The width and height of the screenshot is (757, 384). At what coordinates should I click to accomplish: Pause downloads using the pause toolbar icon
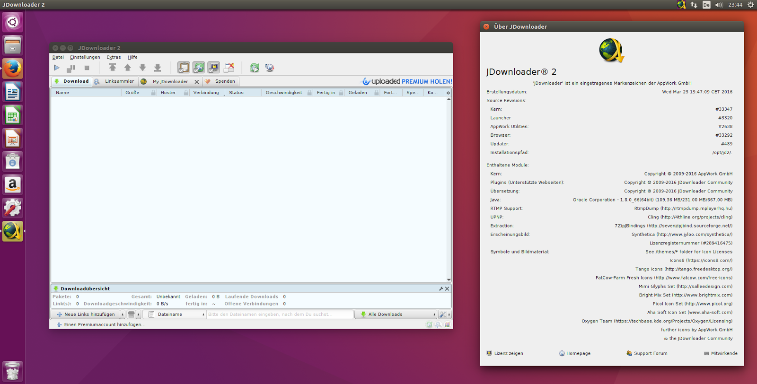click(71, 68)
